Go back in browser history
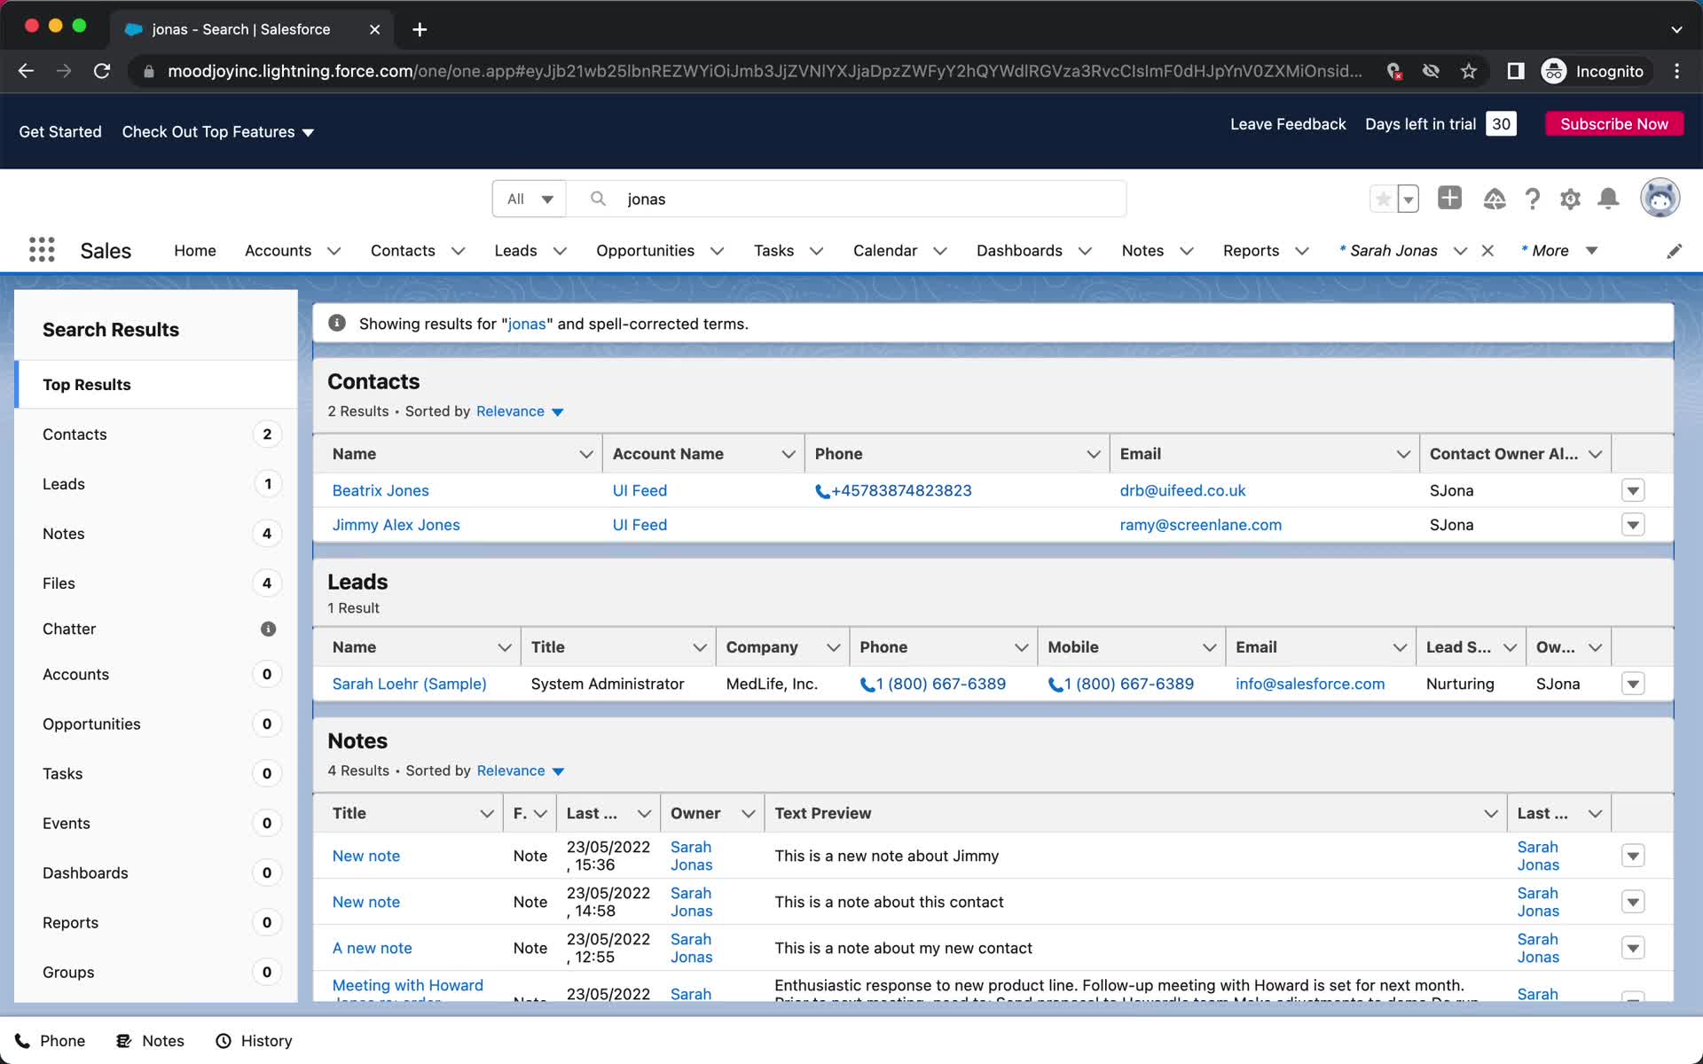This screenshot has height=1064, width=1703. pyautogui.click(x=26, y=71)
